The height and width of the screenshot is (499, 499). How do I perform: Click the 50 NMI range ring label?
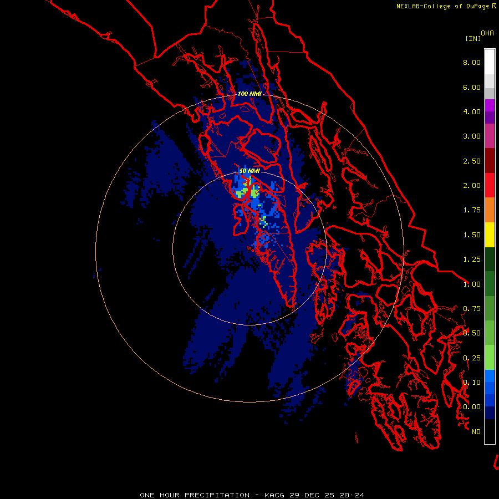click(x=249, y=171)
